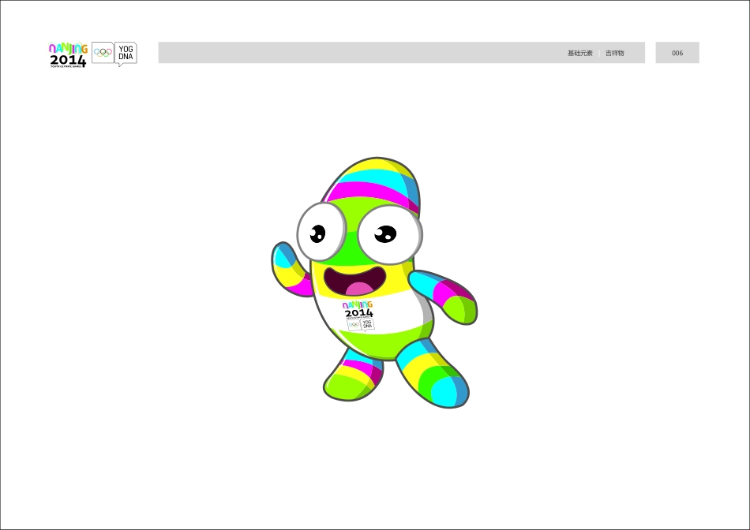Click the YOG DNA speech bubble logo

click(x=126, y=53)
